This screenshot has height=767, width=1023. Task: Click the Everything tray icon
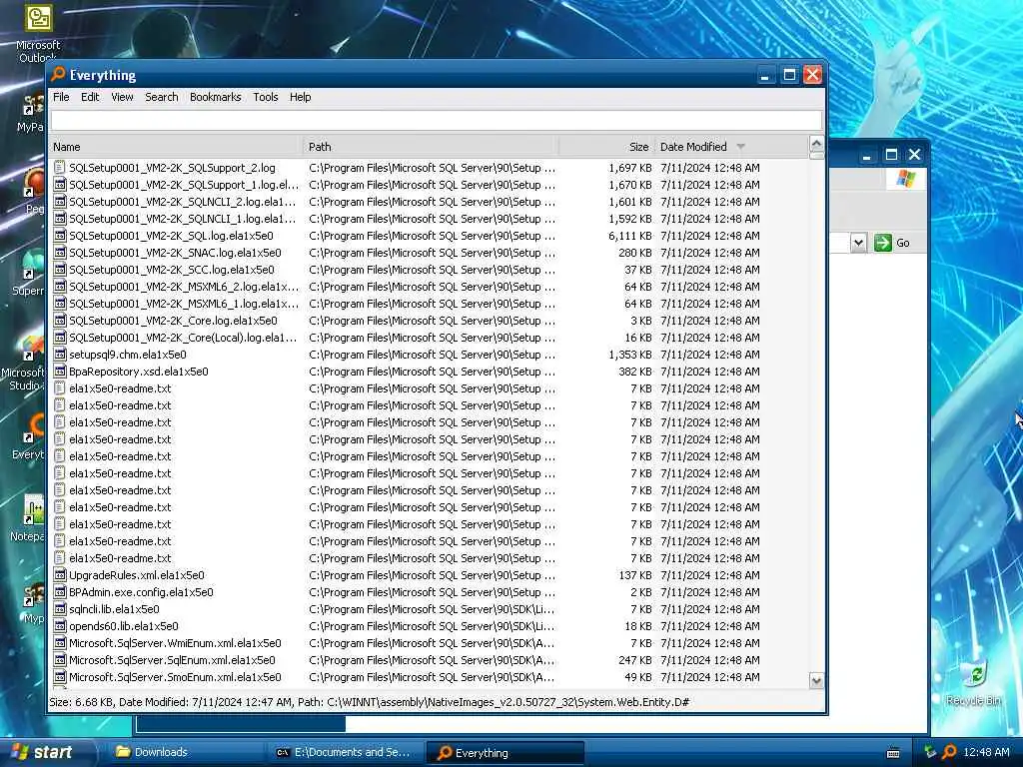coord(949,752)
